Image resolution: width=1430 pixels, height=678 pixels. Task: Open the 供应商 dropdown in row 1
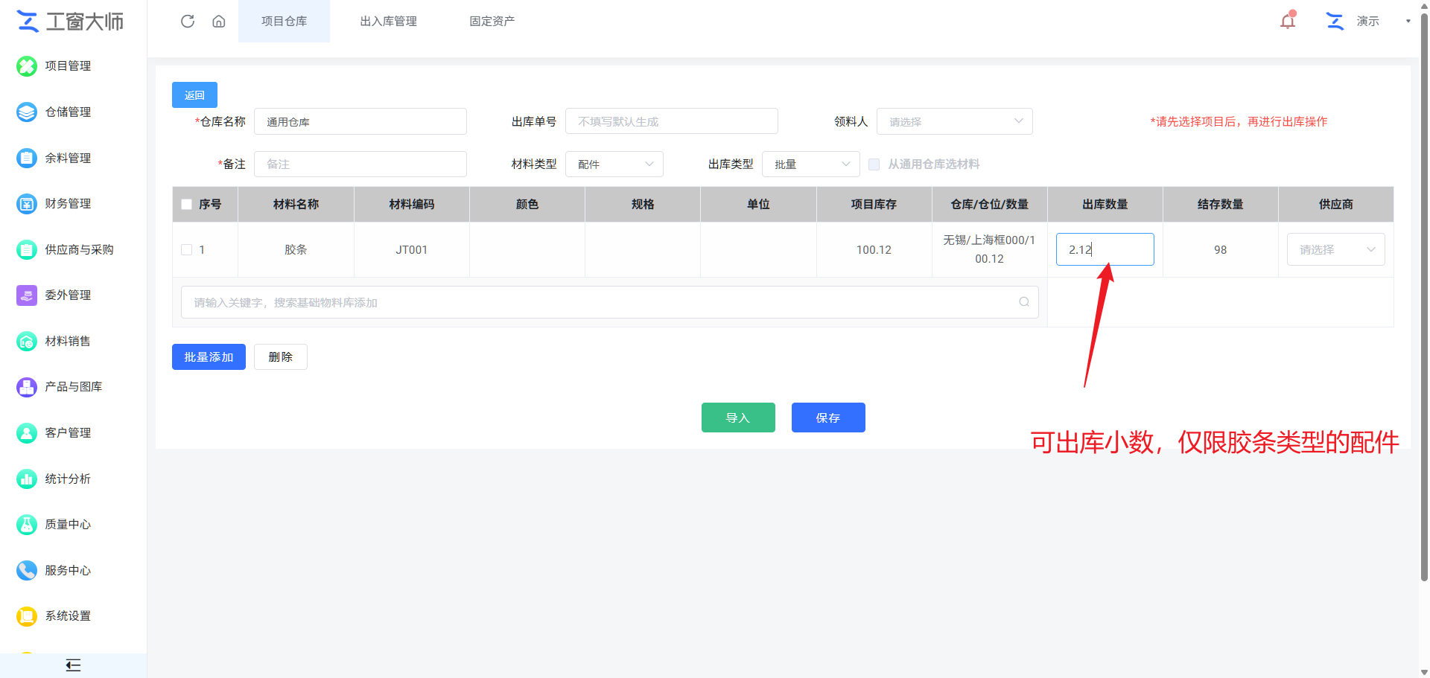(1335, 250)
